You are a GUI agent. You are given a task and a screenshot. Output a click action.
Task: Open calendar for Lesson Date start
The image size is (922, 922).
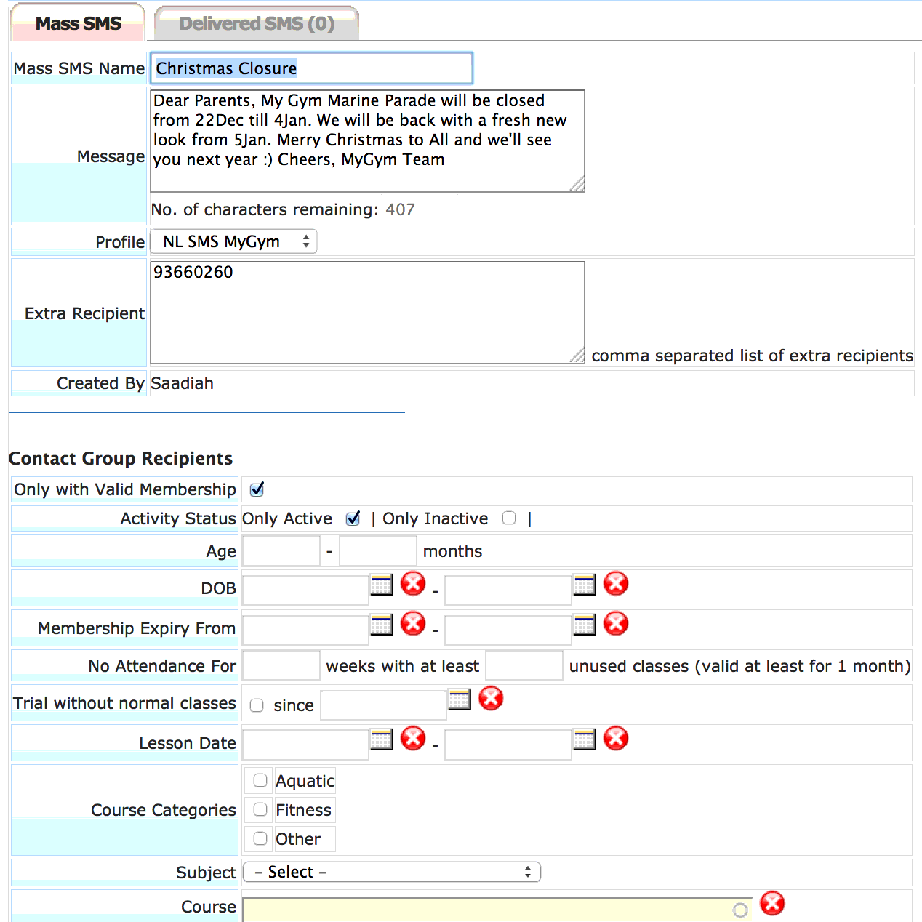[382, 739]
